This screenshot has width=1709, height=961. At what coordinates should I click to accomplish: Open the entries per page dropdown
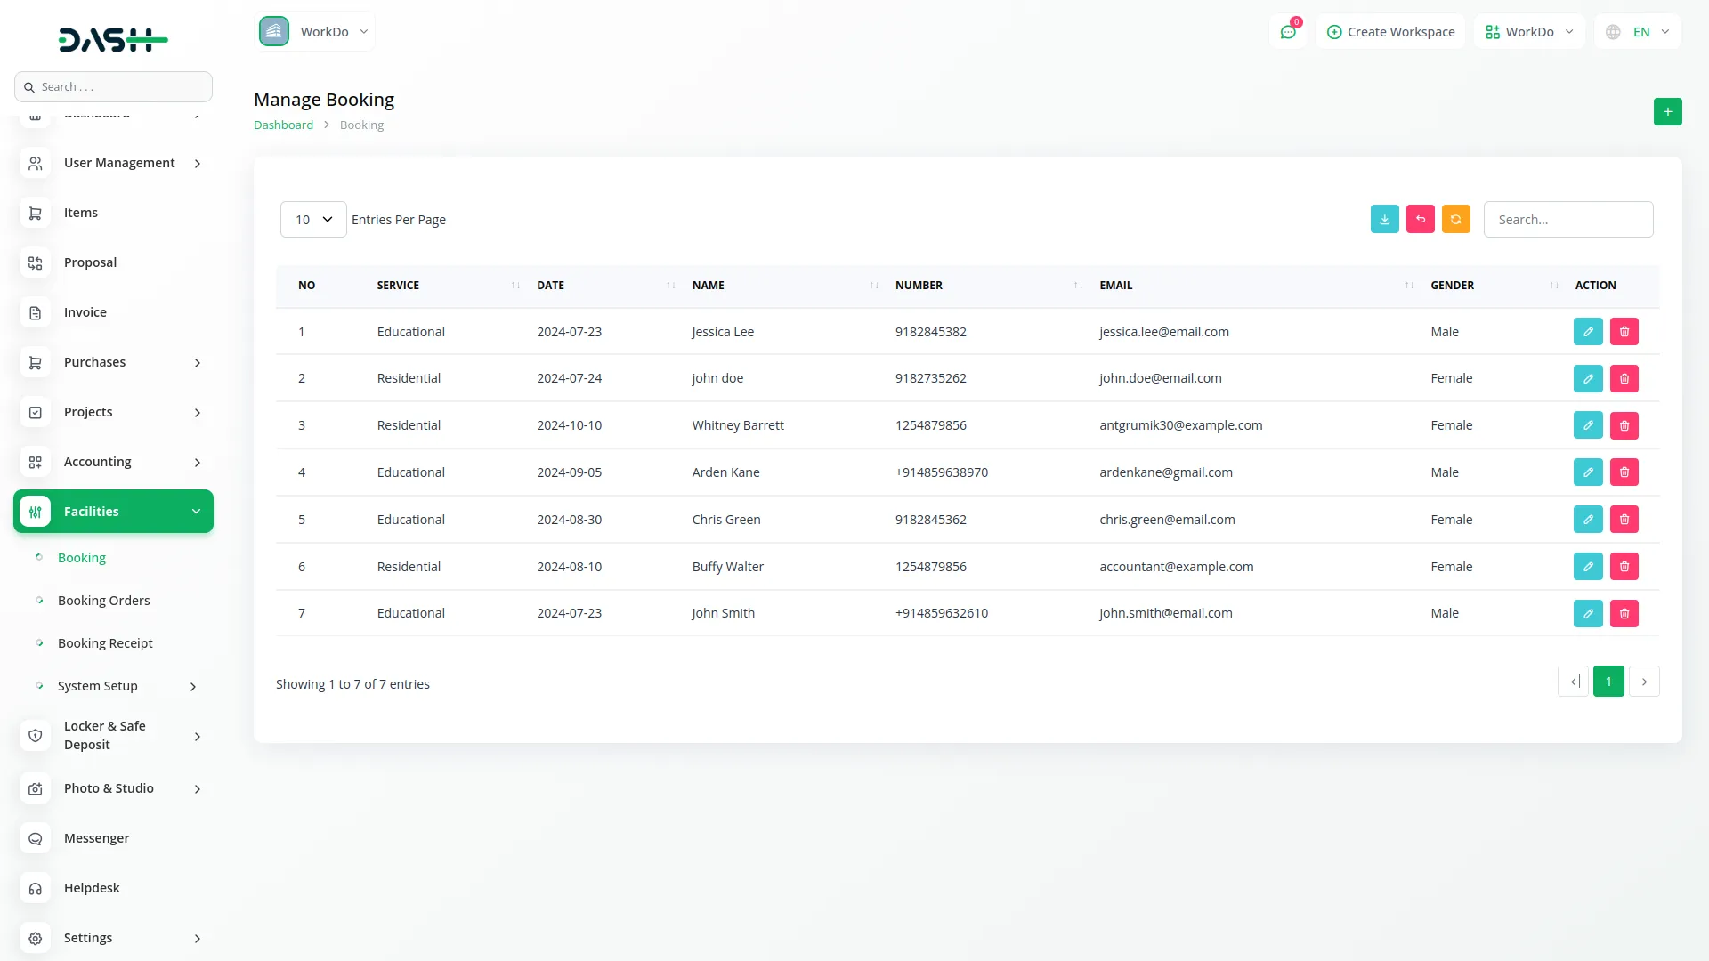click(313, 220)
